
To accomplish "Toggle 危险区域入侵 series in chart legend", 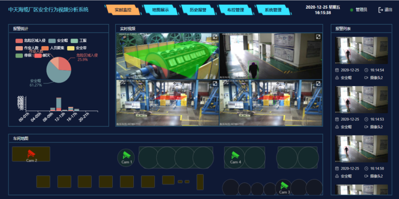I will [30, 41].
